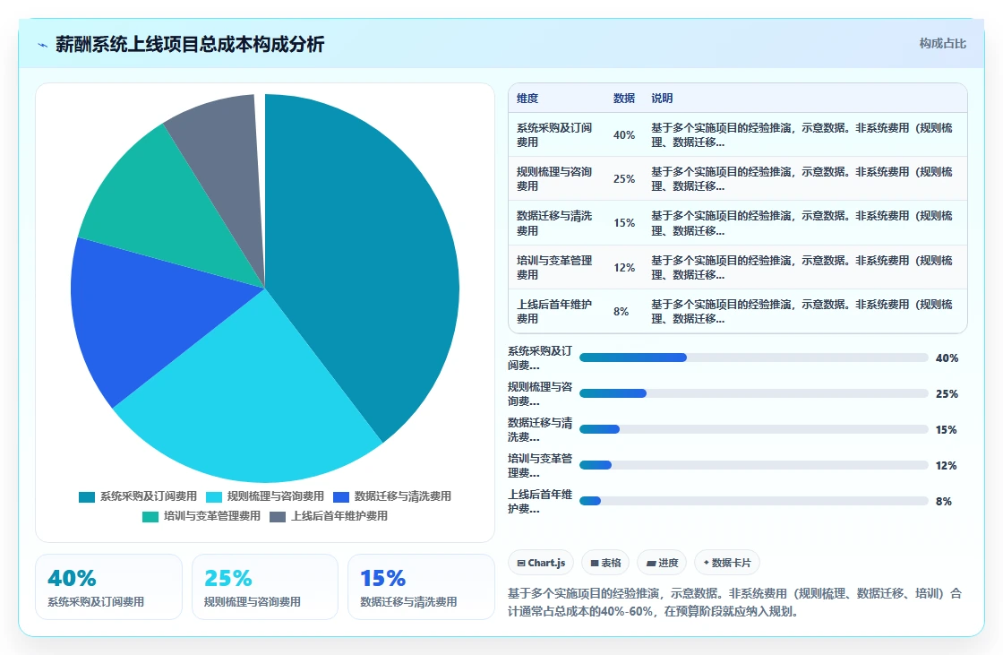Image resolution: width=1003 pixels, height=655 pixels.
Task: Open the 25% 规则梳理与咨询费用 stat card
Action: pos(265,587)
